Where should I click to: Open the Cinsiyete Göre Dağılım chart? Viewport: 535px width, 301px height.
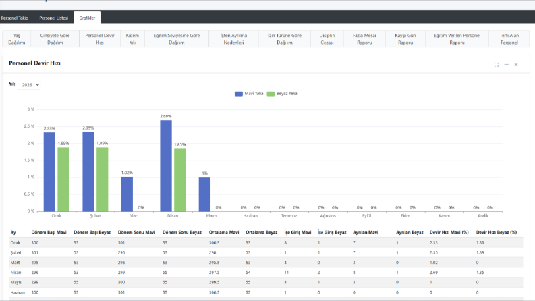pos(55,39)
